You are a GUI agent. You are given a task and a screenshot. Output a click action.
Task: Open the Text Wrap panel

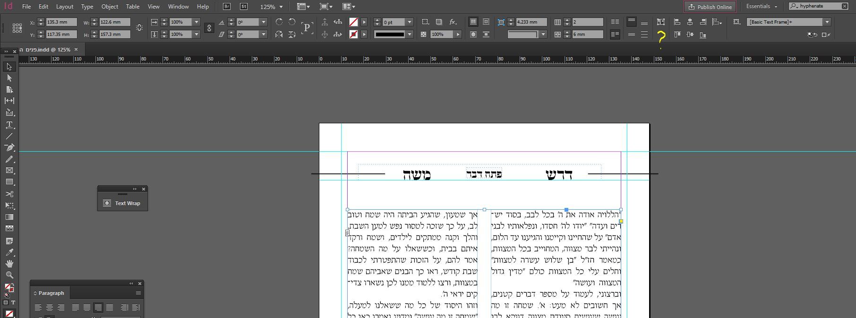[122, 203]
